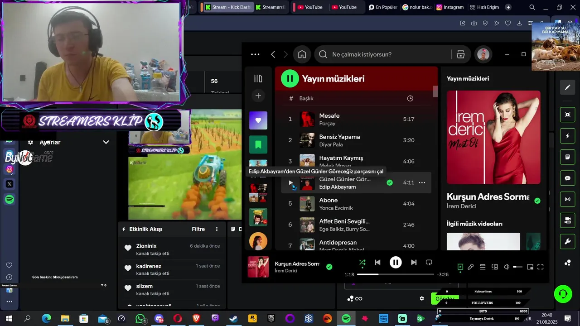Open chat bubble icon in right toolbar

click(567, 178)
